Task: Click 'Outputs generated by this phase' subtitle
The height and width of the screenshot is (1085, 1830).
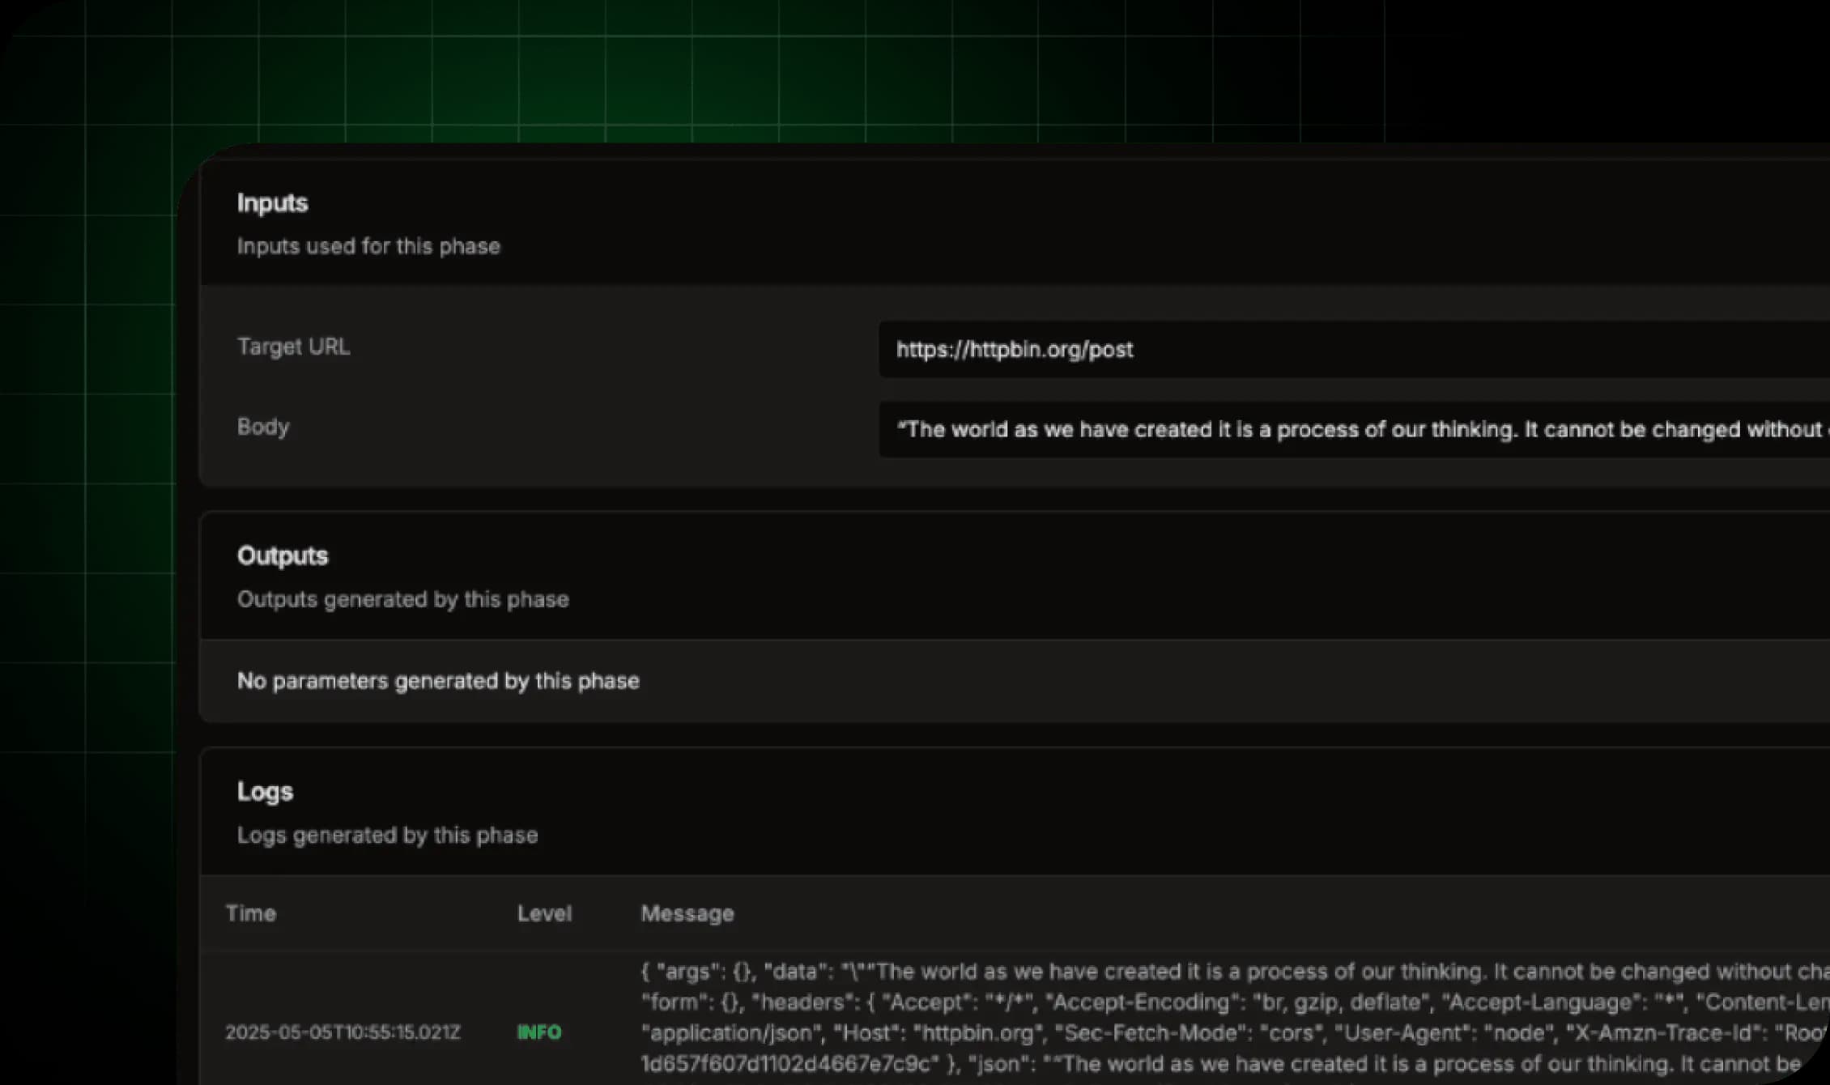Action: tap(402, 599)
